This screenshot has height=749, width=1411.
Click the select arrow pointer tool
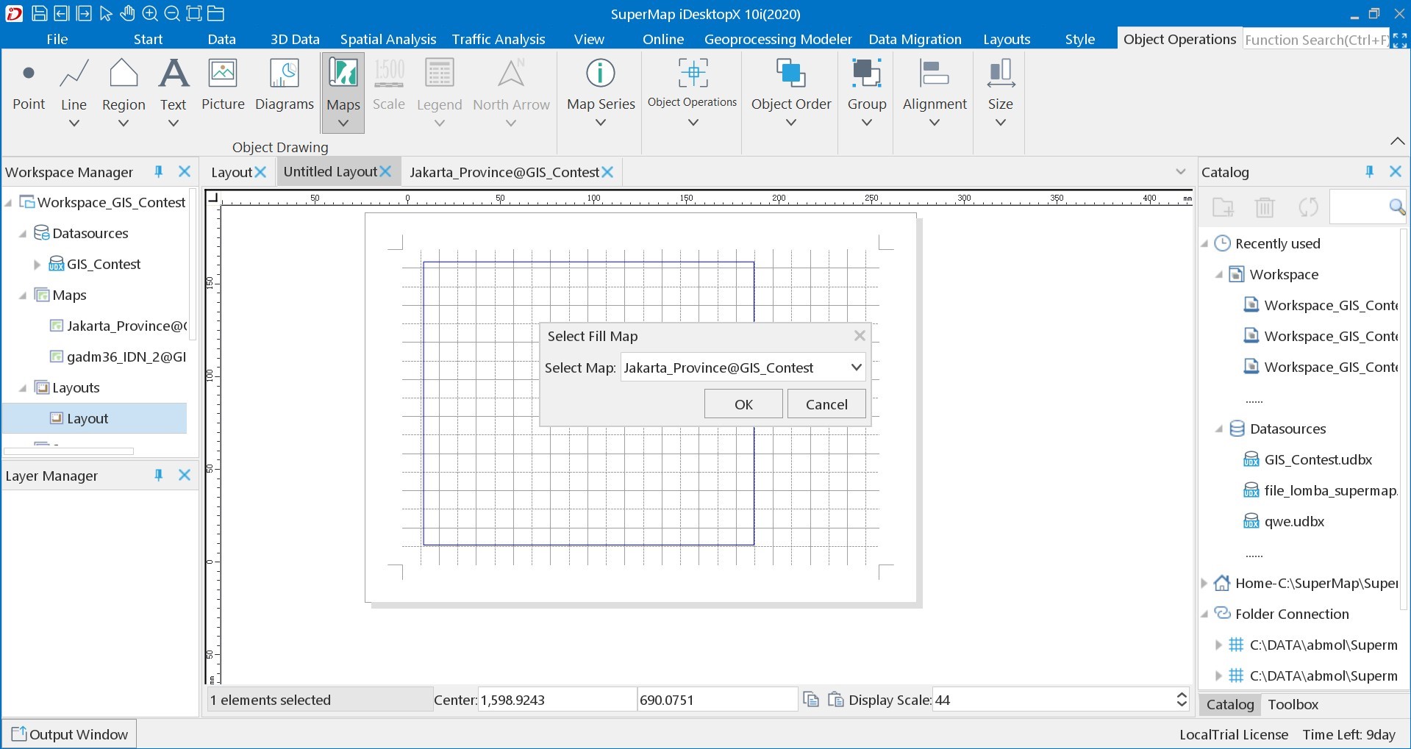coord(106,13)
